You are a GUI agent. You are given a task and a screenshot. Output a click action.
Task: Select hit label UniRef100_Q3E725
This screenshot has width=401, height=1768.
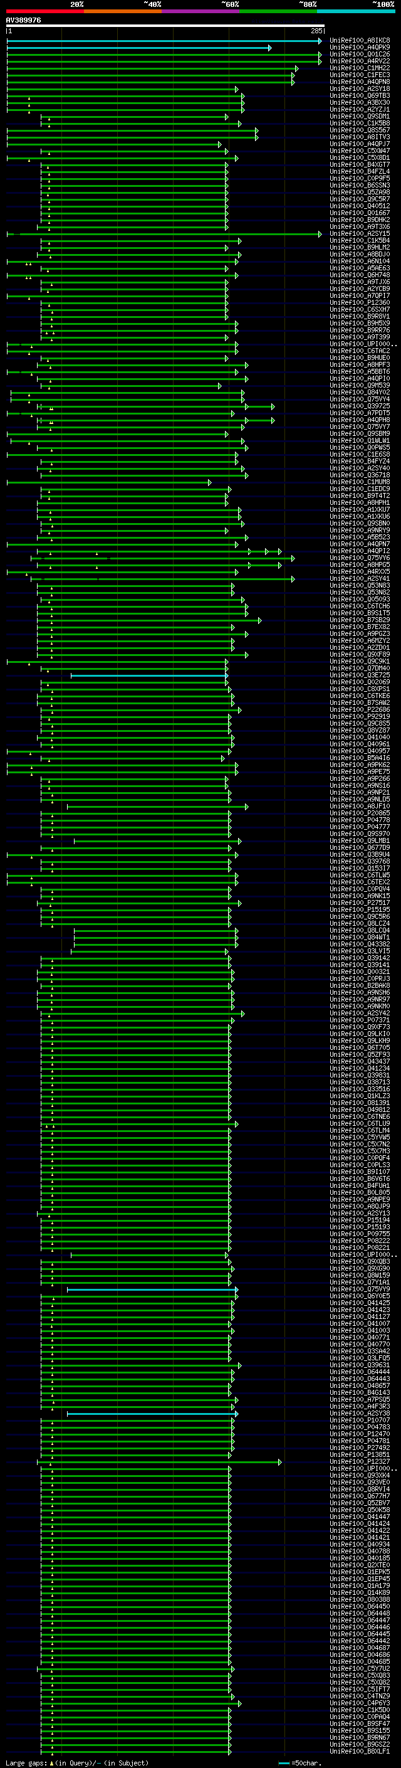click(x=360, y=676)
